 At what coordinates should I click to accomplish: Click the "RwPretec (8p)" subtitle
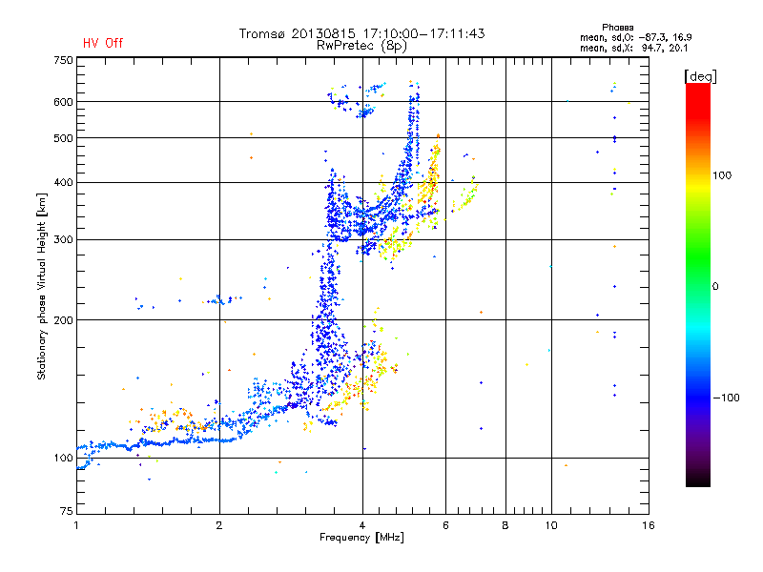[361, 46]
